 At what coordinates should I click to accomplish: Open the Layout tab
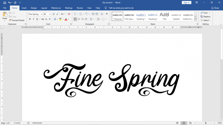point(44,8)
